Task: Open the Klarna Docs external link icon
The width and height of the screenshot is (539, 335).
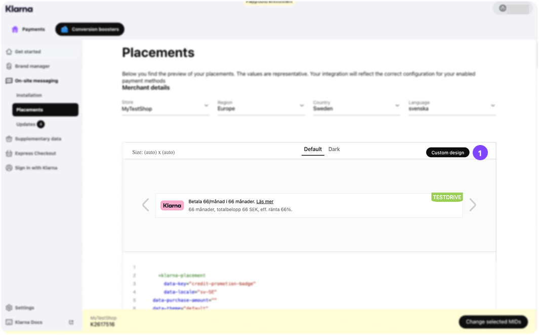Action: 71,322
